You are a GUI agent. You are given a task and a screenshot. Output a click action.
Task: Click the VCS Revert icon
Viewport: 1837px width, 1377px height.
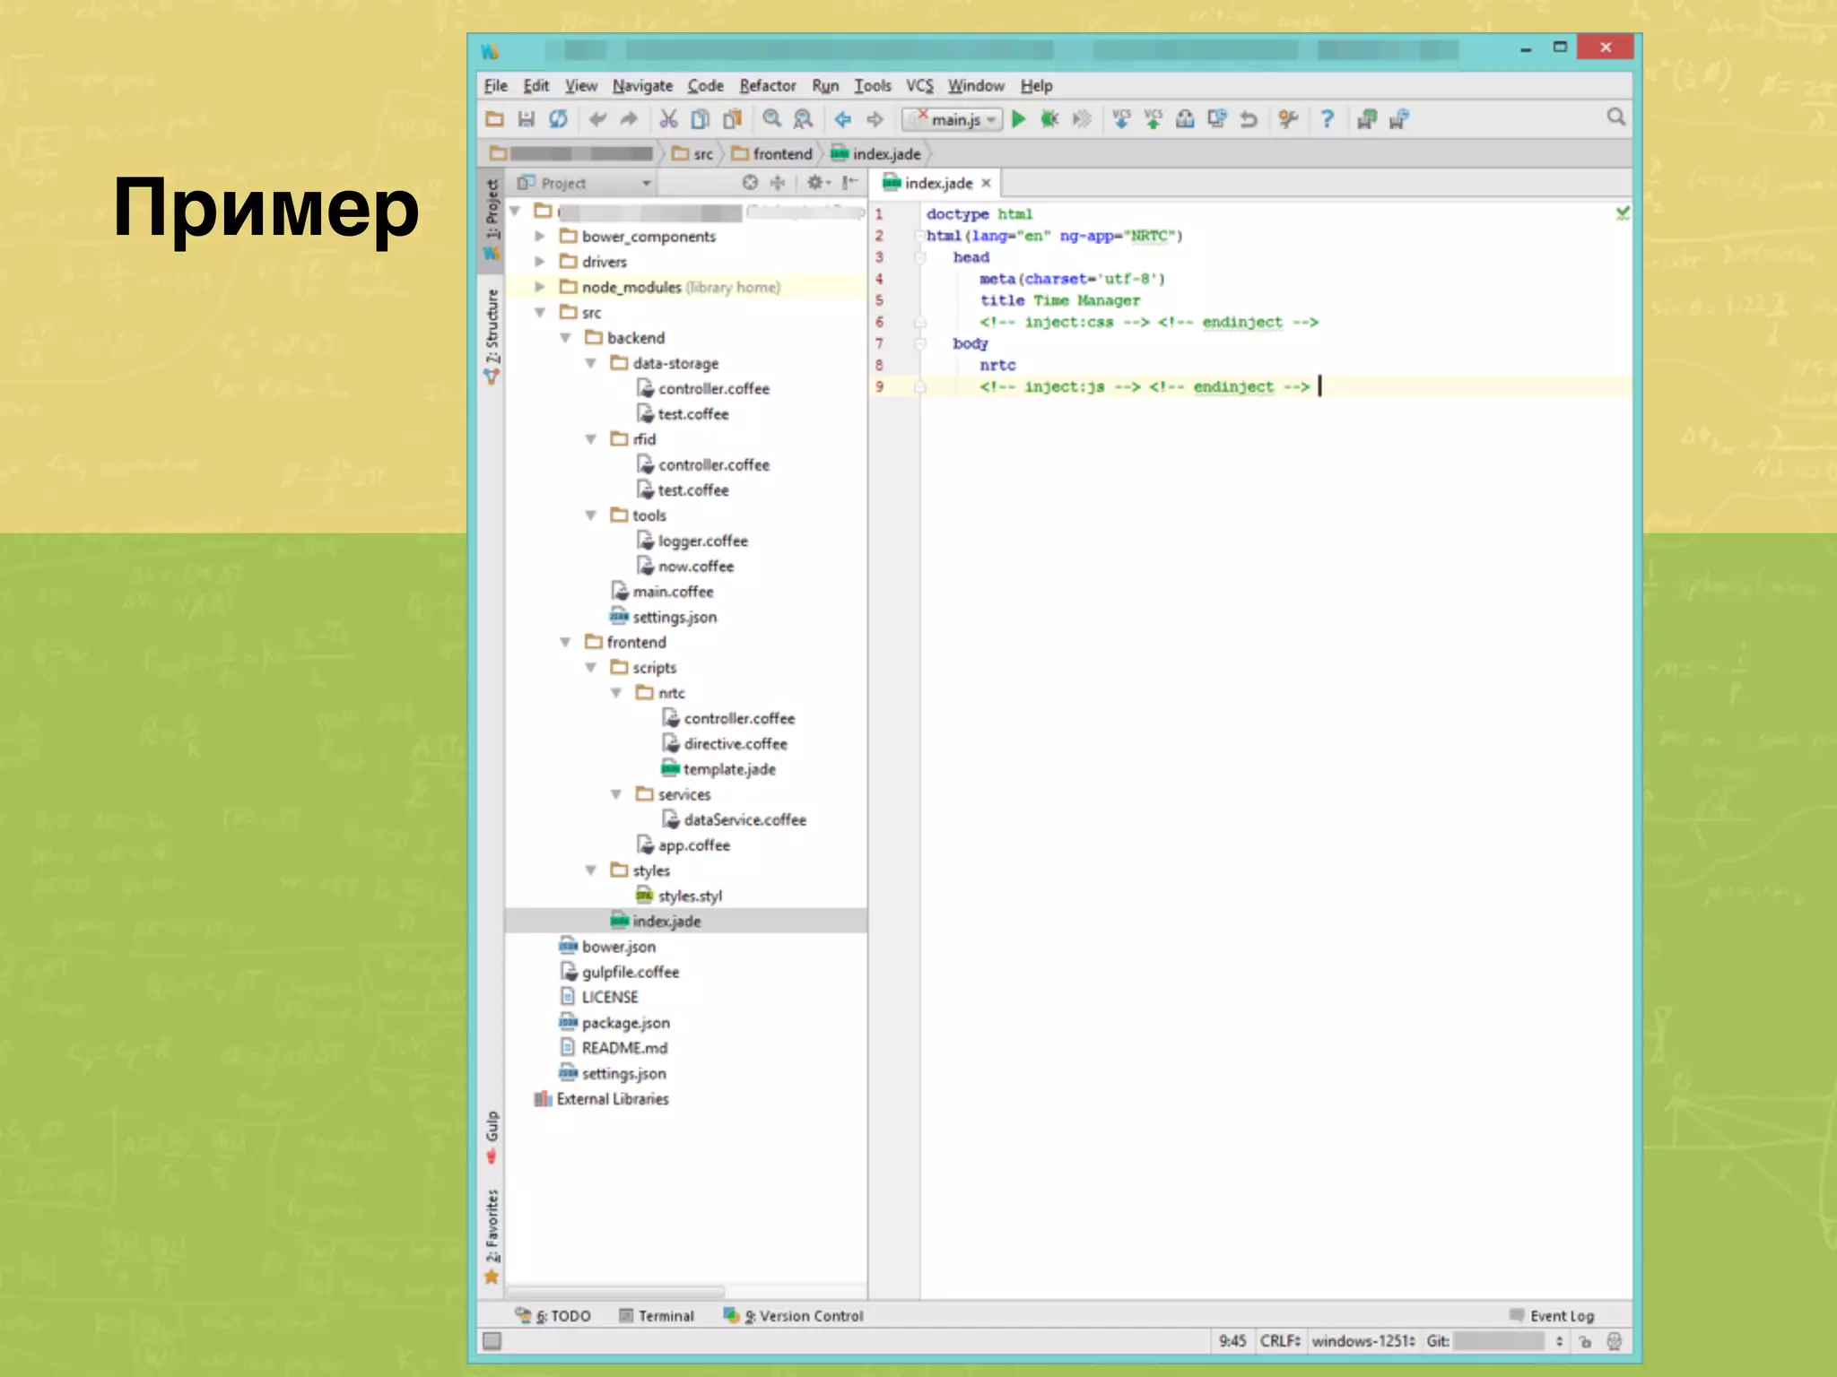[x=1249, y=118]
